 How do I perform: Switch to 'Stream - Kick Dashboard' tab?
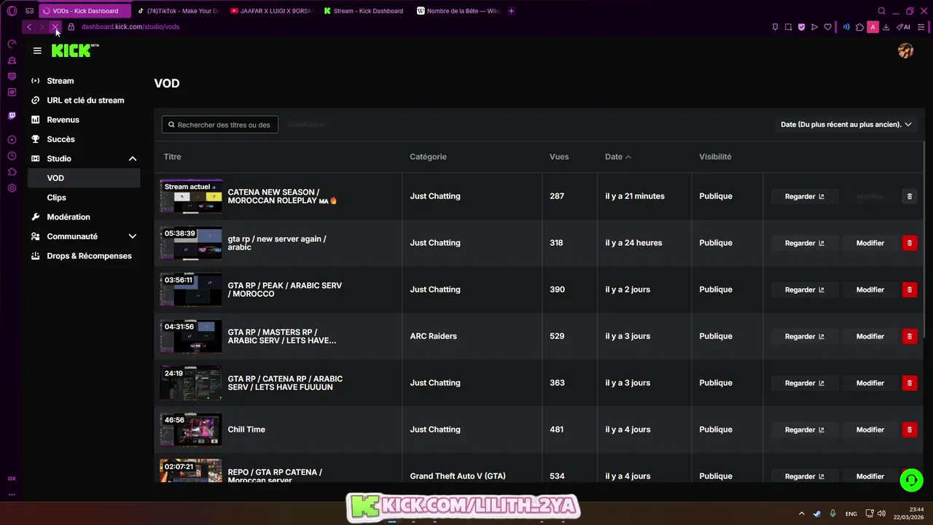point(364,11)
